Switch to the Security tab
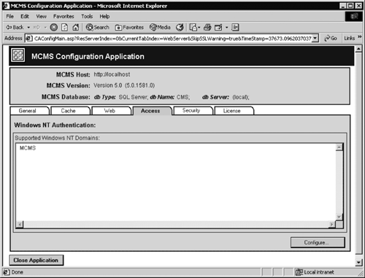 pos(193,111)
